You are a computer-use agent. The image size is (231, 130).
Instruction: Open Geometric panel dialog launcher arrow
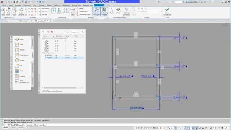click(49, 18)
